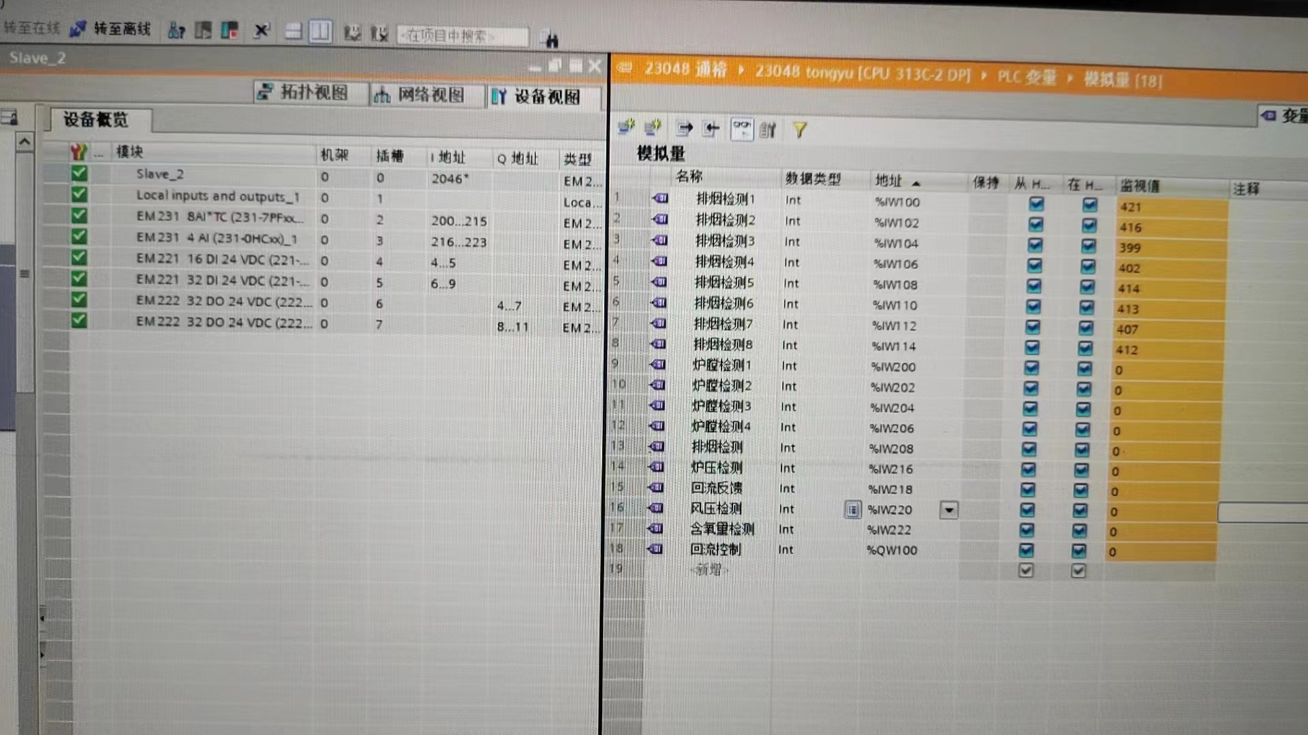Split editor space vertically icon
Screen dimensions: 1308x735
[x=320, y=31]
